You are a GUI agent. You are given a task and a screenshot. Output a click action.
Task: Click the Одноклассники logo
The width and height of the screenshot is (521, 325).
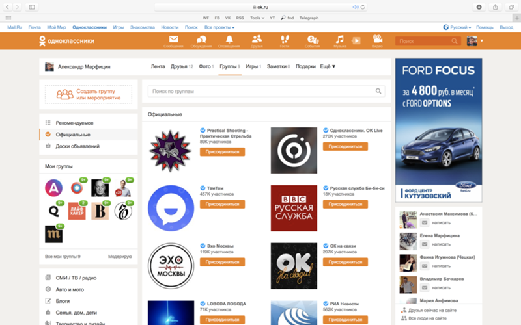pyautogui.click(x=66, y=41)
